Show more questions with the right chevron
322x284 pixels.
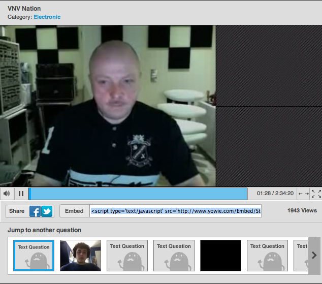pos(314,256)
